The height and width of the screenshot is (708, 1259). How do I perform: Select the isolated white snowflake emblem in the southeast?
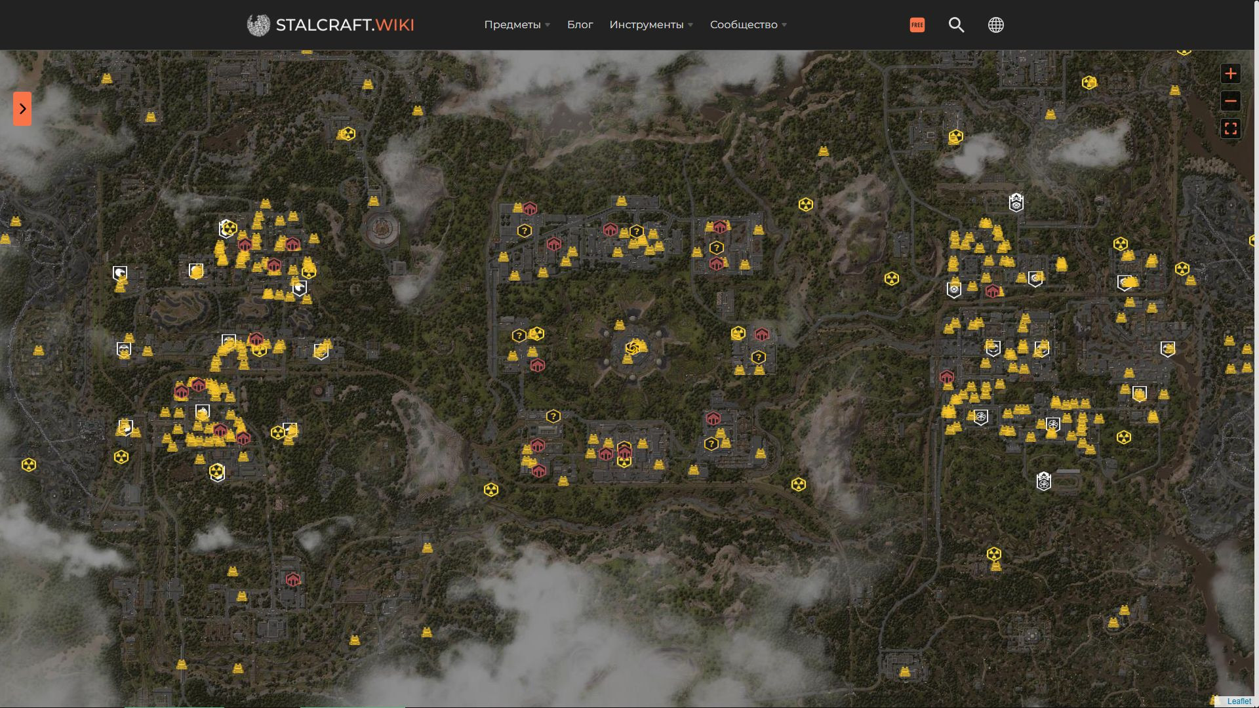click(1044, 482)
